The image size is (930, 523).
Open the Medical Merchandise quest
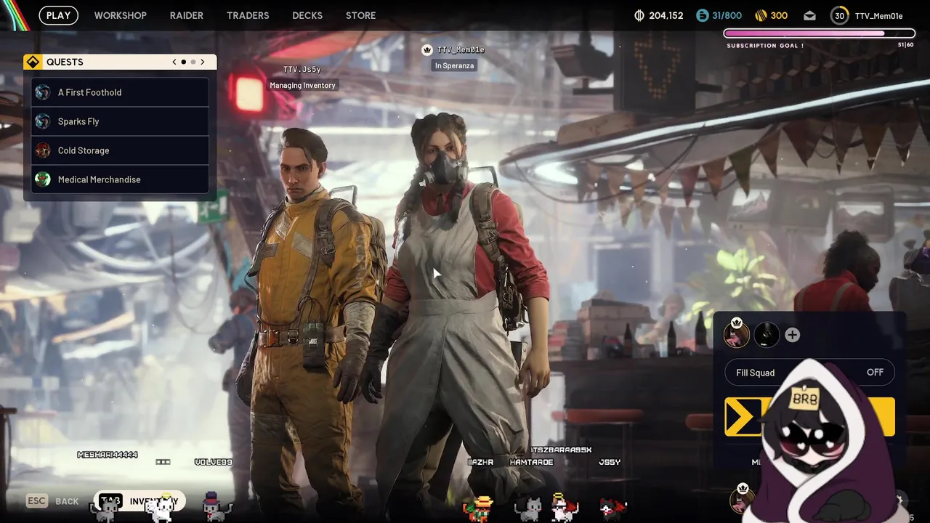click(121, 179)
